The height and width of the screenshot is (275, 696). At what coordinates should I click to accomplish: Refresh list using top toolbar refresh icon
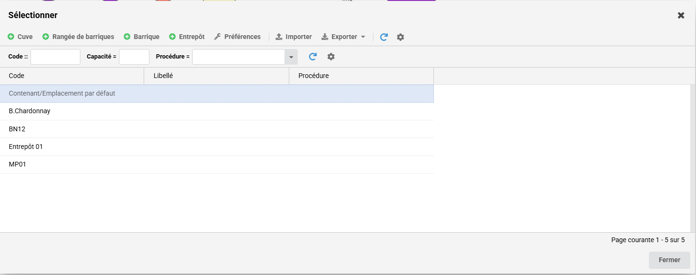point(384,37)
